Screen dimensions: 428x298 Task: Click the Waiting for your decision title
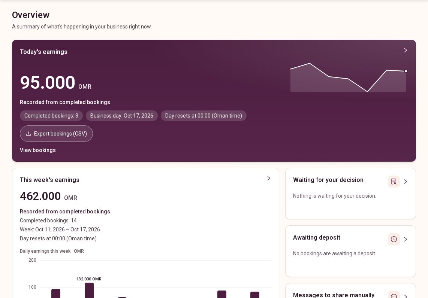(328, 180)
